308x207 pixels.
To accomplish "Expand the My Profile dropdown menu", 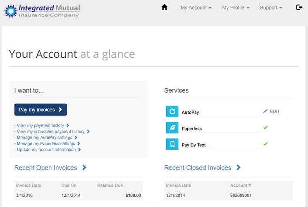I will [x=235, y=8].
